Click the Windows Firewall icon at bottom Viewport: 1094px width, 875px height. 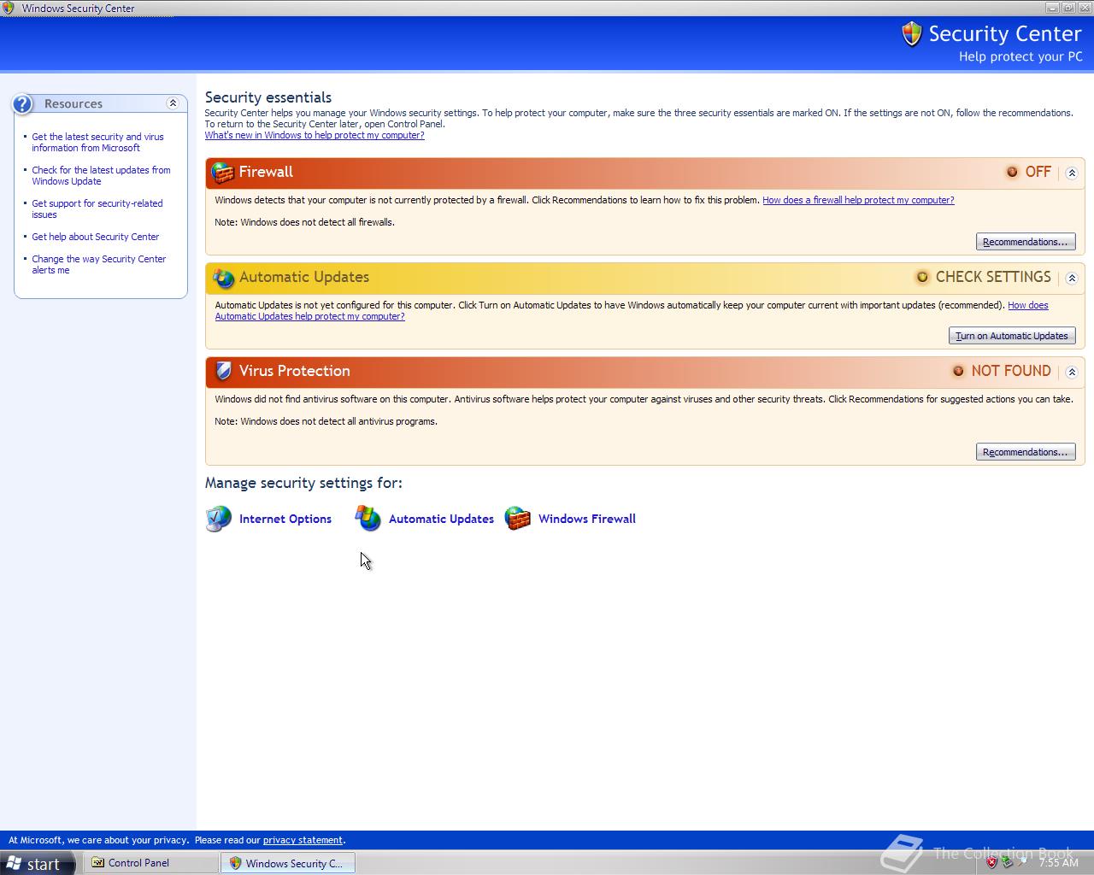[518, 518]
